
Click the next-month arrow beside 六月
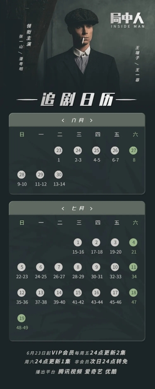(91, 120)
